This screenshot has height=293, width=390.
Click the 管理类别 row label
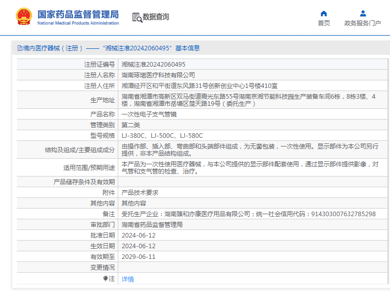pos(102,125)
